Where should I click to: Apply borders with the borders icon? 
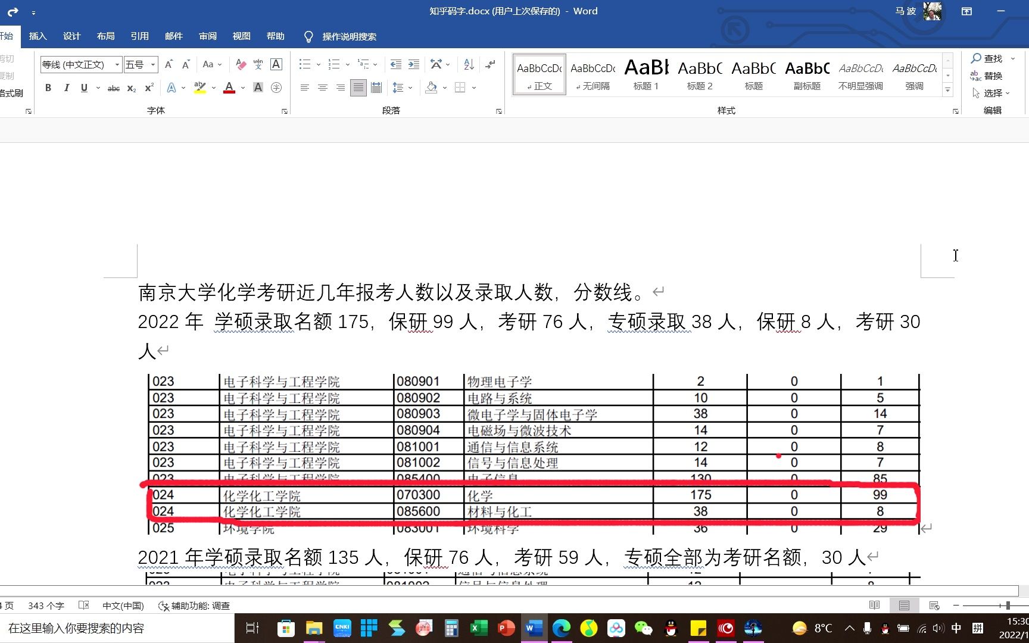460,88
